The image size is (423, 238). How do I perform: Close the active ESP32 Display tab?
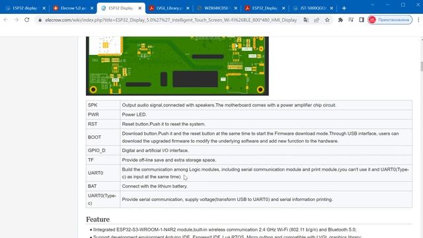click(x=139, y=8)
